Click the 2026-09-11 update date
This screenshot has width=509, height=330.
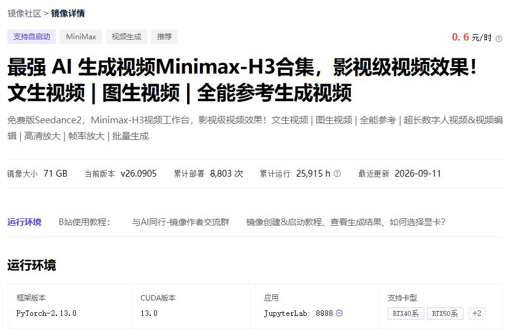coord(418,174)
